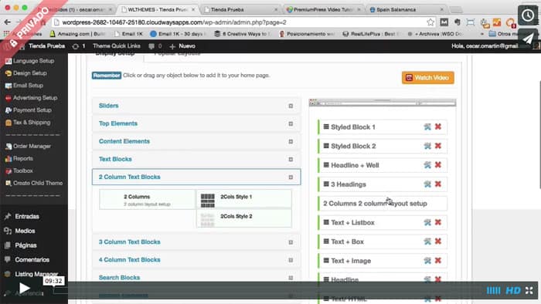Delete the Text + Listbox block

(x=438, y=222)
